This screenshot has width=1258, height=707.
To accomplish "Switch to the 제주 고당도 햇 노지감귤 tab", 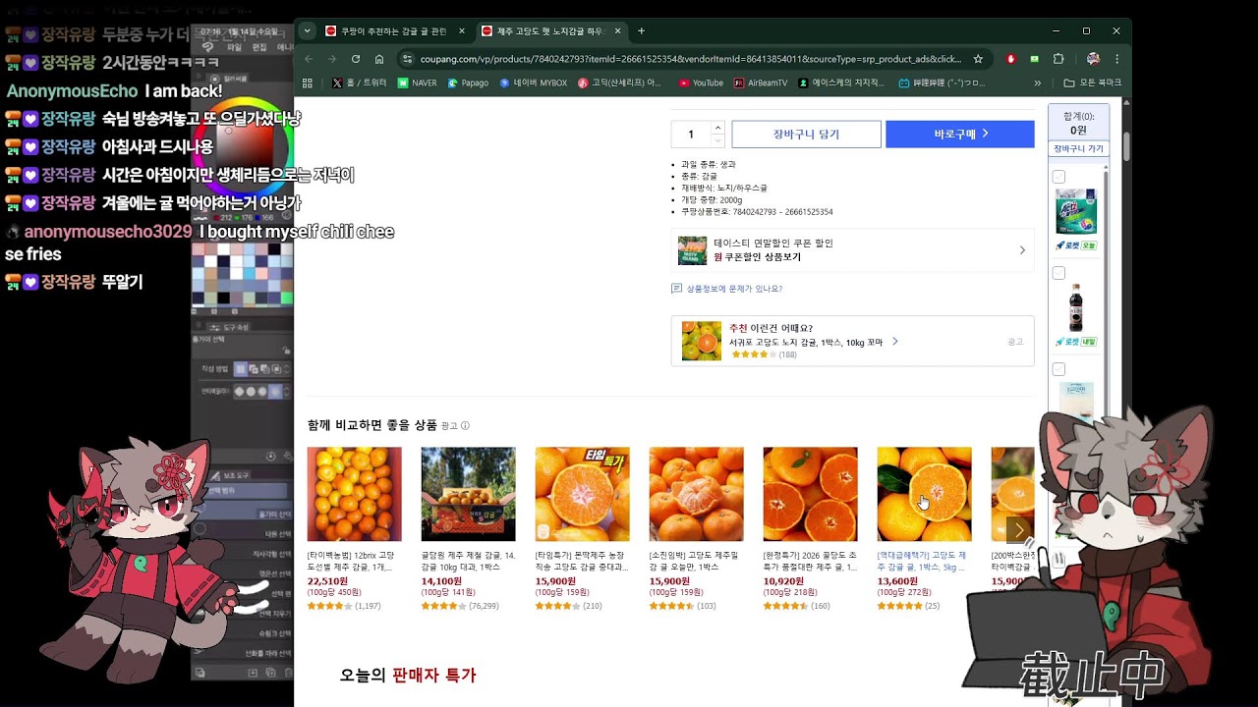I will [554, 31].
